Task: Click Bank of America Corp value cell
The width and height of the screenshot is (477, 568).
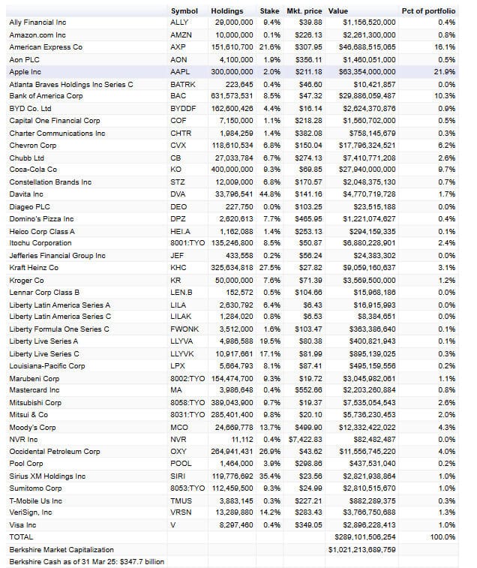Action: pos(367,96)
